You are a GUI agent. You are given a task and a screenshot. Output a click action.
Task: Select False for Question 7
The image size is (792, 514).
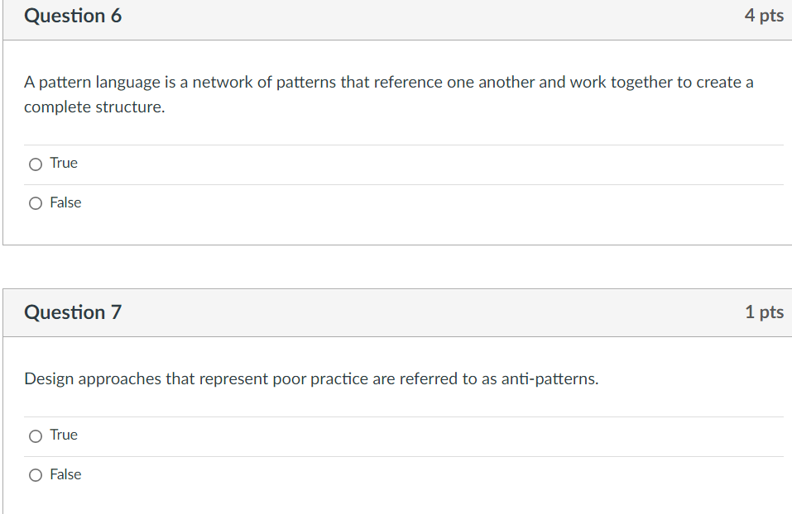tap(36, 474)
